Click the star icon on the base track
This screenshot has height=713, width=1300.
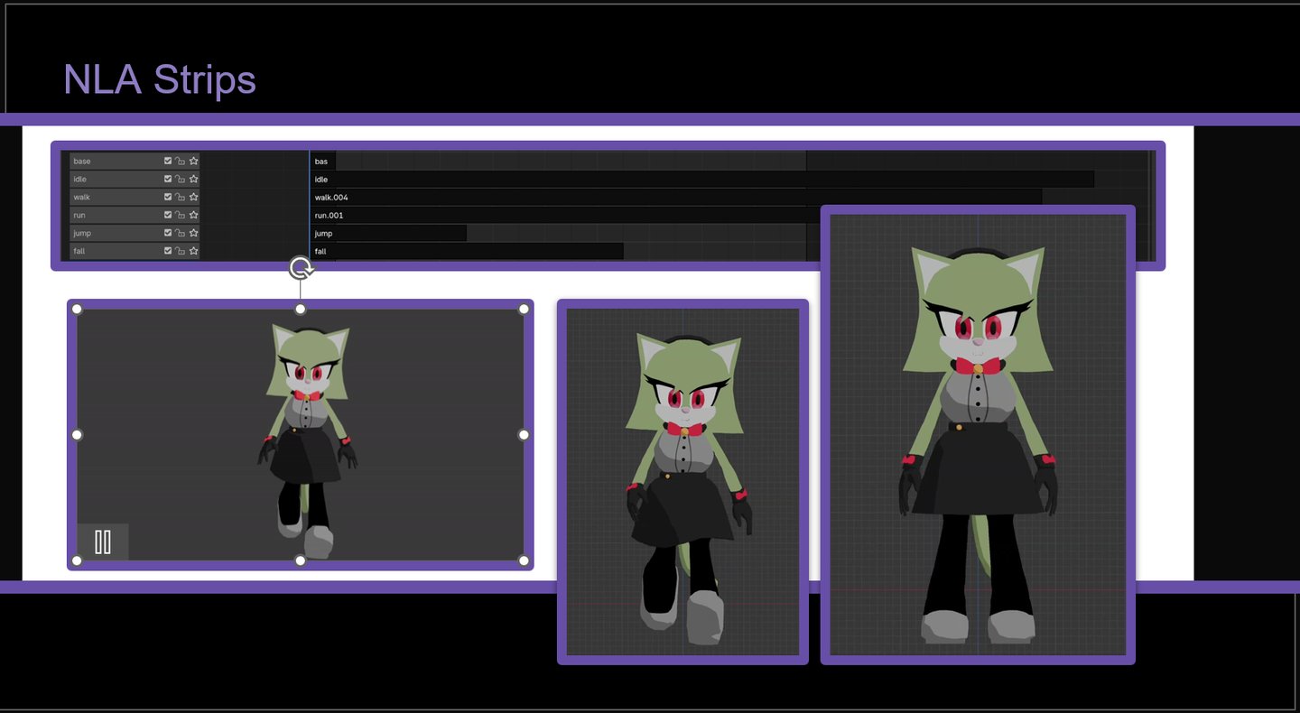[193, 161]
